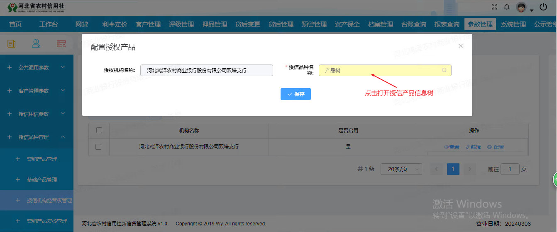Click 机构名称 column header
Viewport: 557px width, 232px height.
coord(189,130)
